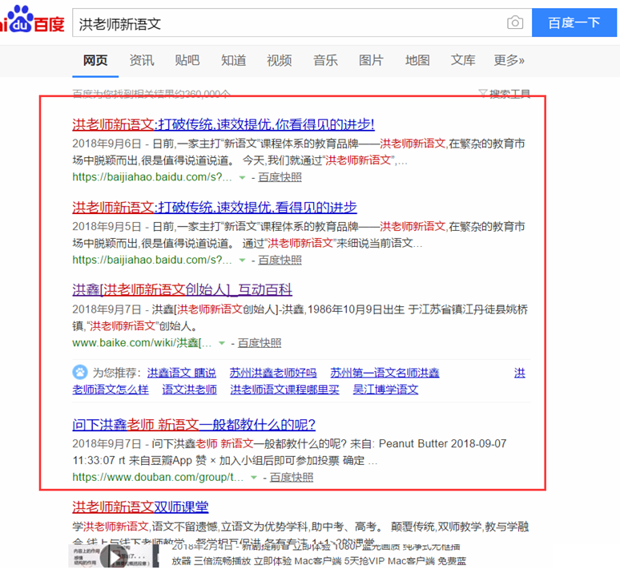Screen dimensions: 620x582
Task: Open suggested search 语文洪老师
Action: tap(189, 390)
